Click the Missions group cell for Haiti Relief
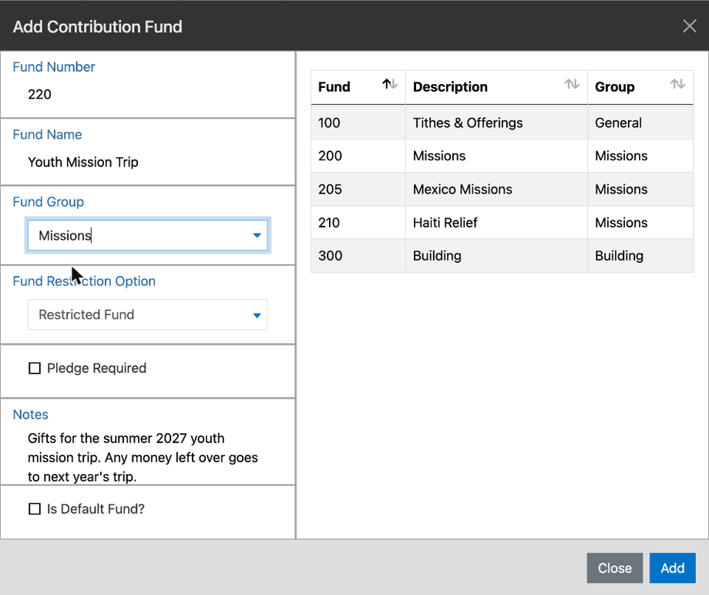The width and height of the screenshot is (709, 595). [x=640, y=223]
